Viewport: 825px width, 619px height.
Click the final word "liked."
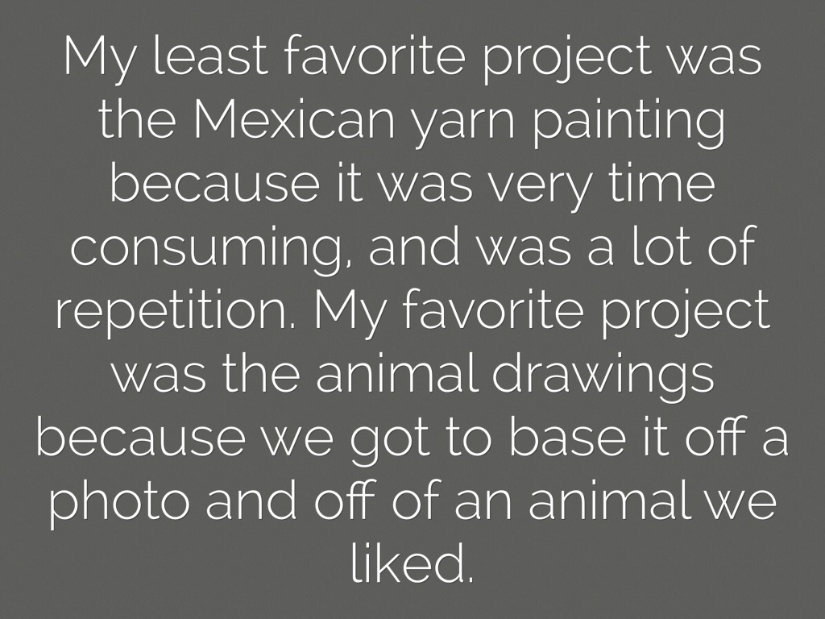click(x=411, y=563)
